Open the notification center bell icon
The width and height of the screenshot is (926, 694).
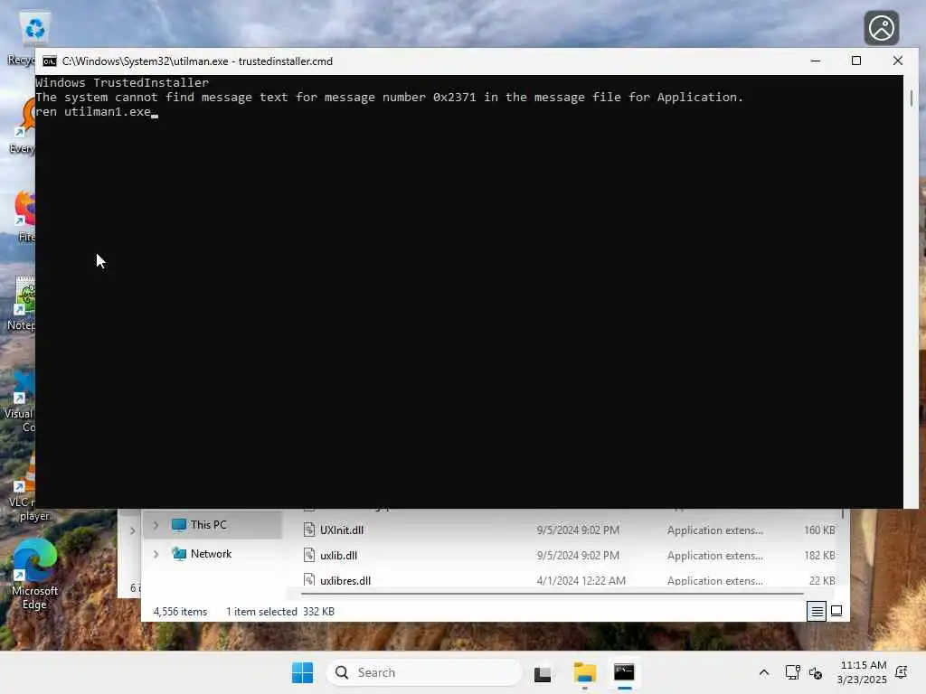pyautogui.click(x=902, y=672)
